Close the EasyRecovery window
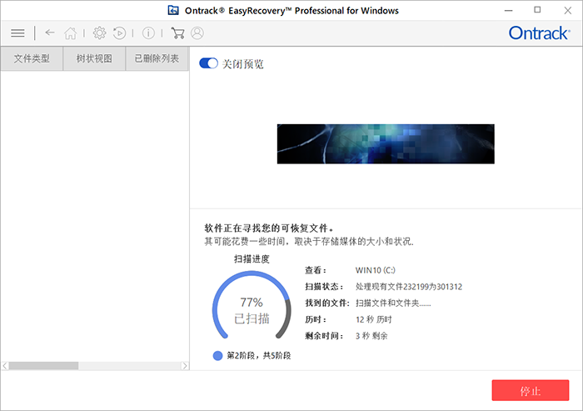The height and width of the screenshot is (411, 583). [x=568, y=11]
